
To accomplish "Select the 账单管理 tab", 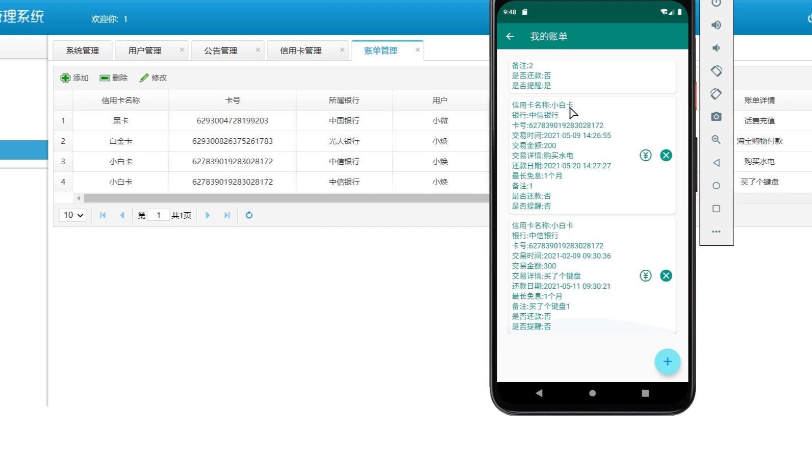I will pyautogui.click(x=380, y=50).
